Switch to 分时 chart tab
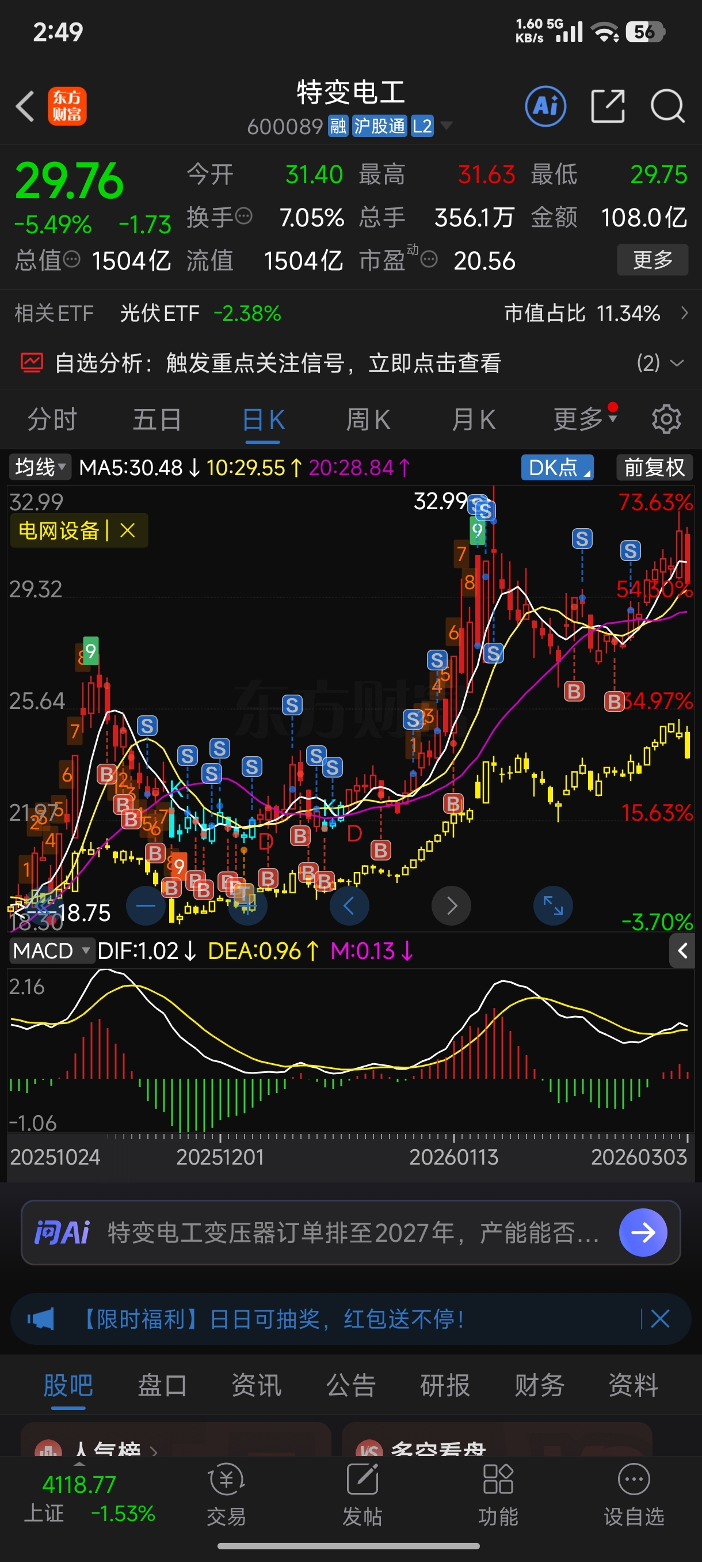The width and height of the screenshot is (702, 1562). click(52, 420)
